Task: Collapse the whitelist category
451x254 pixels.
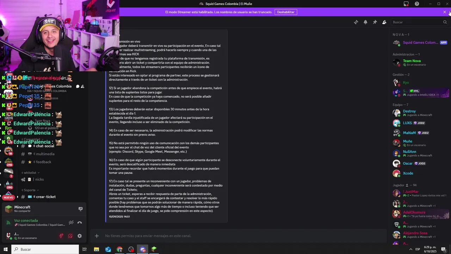Action: point(31,173)
